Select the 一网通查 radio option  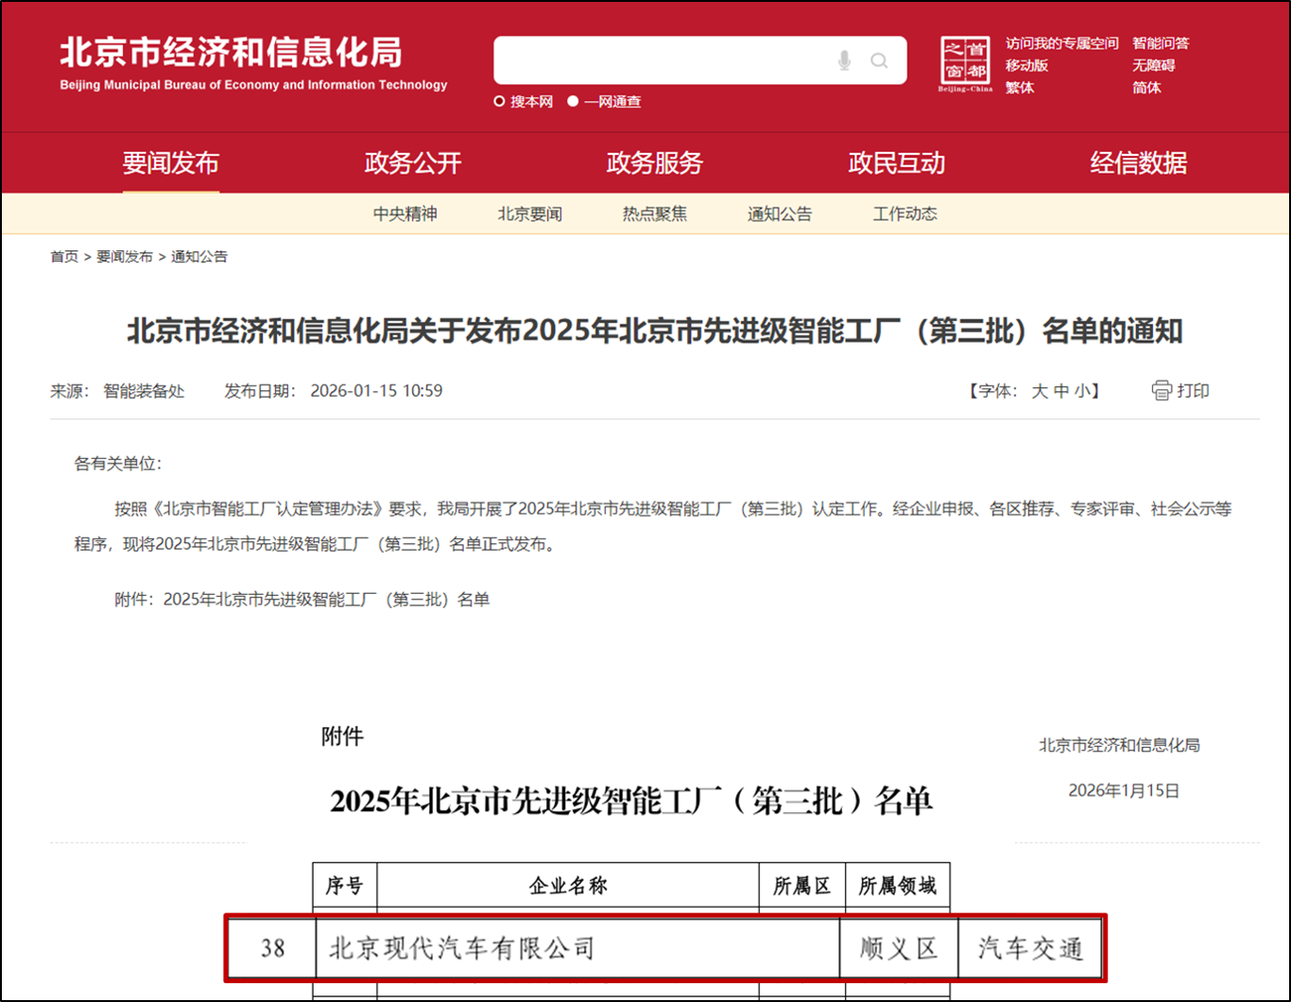pyautogui.click(x=573, y=102)
